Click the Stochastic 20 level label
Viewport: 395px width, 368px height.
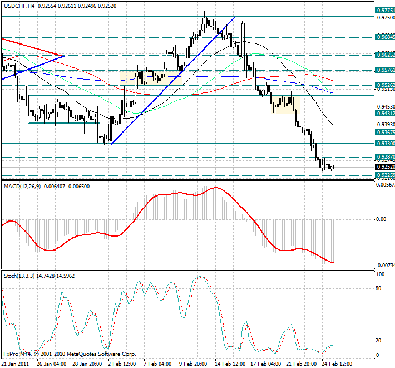coord(378,341)
